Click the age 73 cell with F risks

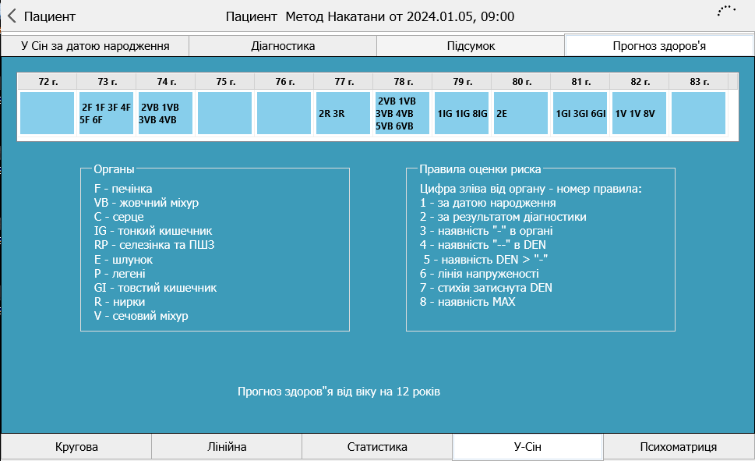[106, 113]
